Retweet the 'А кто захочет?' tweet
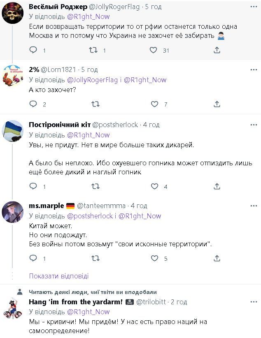 pyautogui.click(x=95, y=104)
